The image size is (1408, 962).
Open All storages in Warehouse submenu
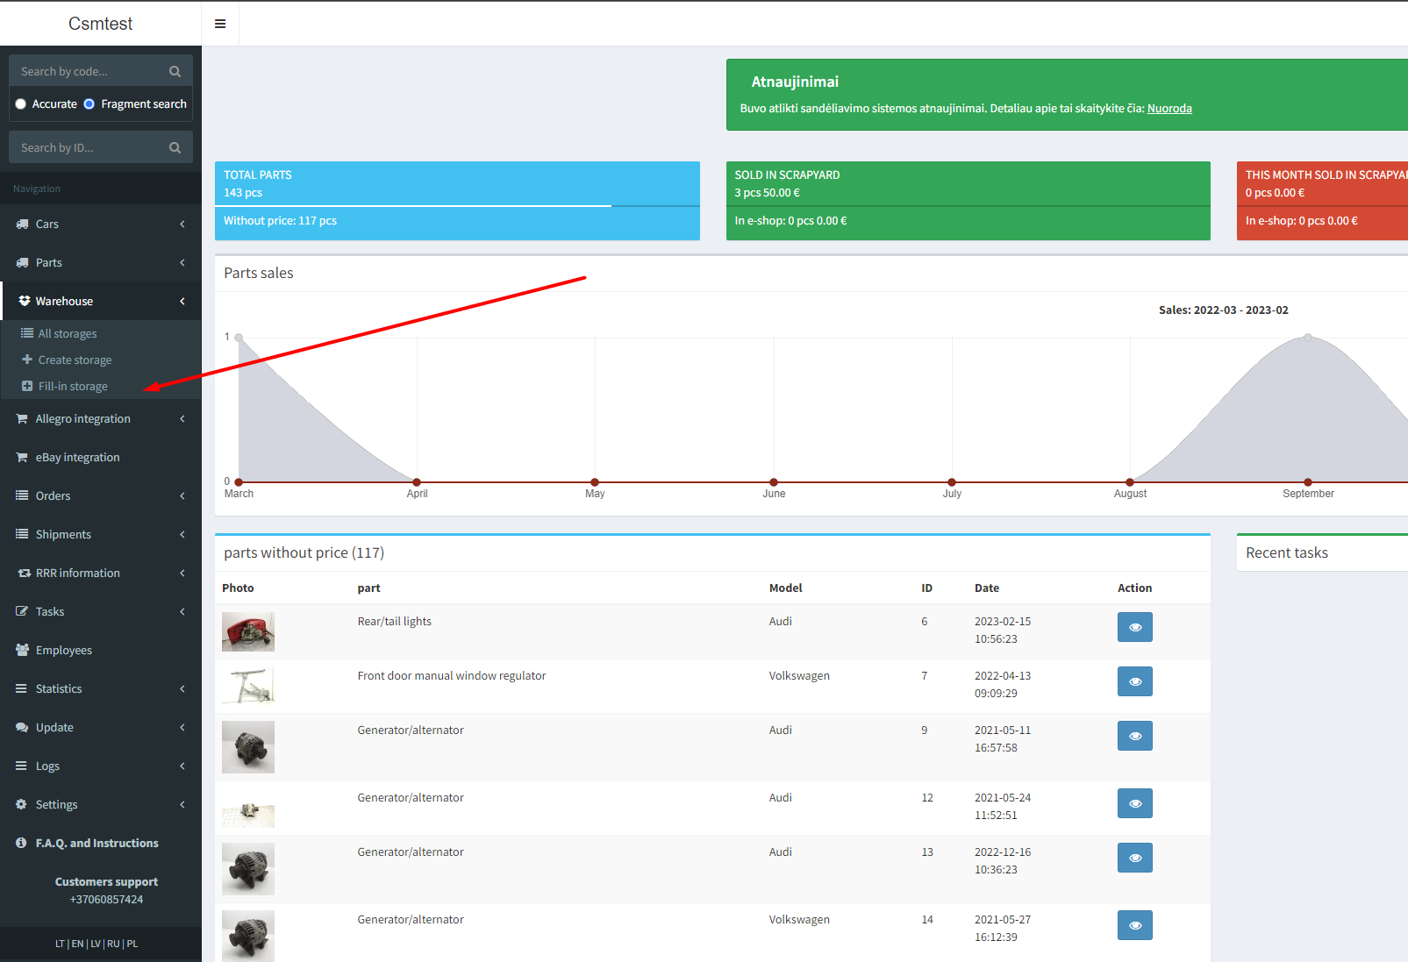(x=67, y=334)
